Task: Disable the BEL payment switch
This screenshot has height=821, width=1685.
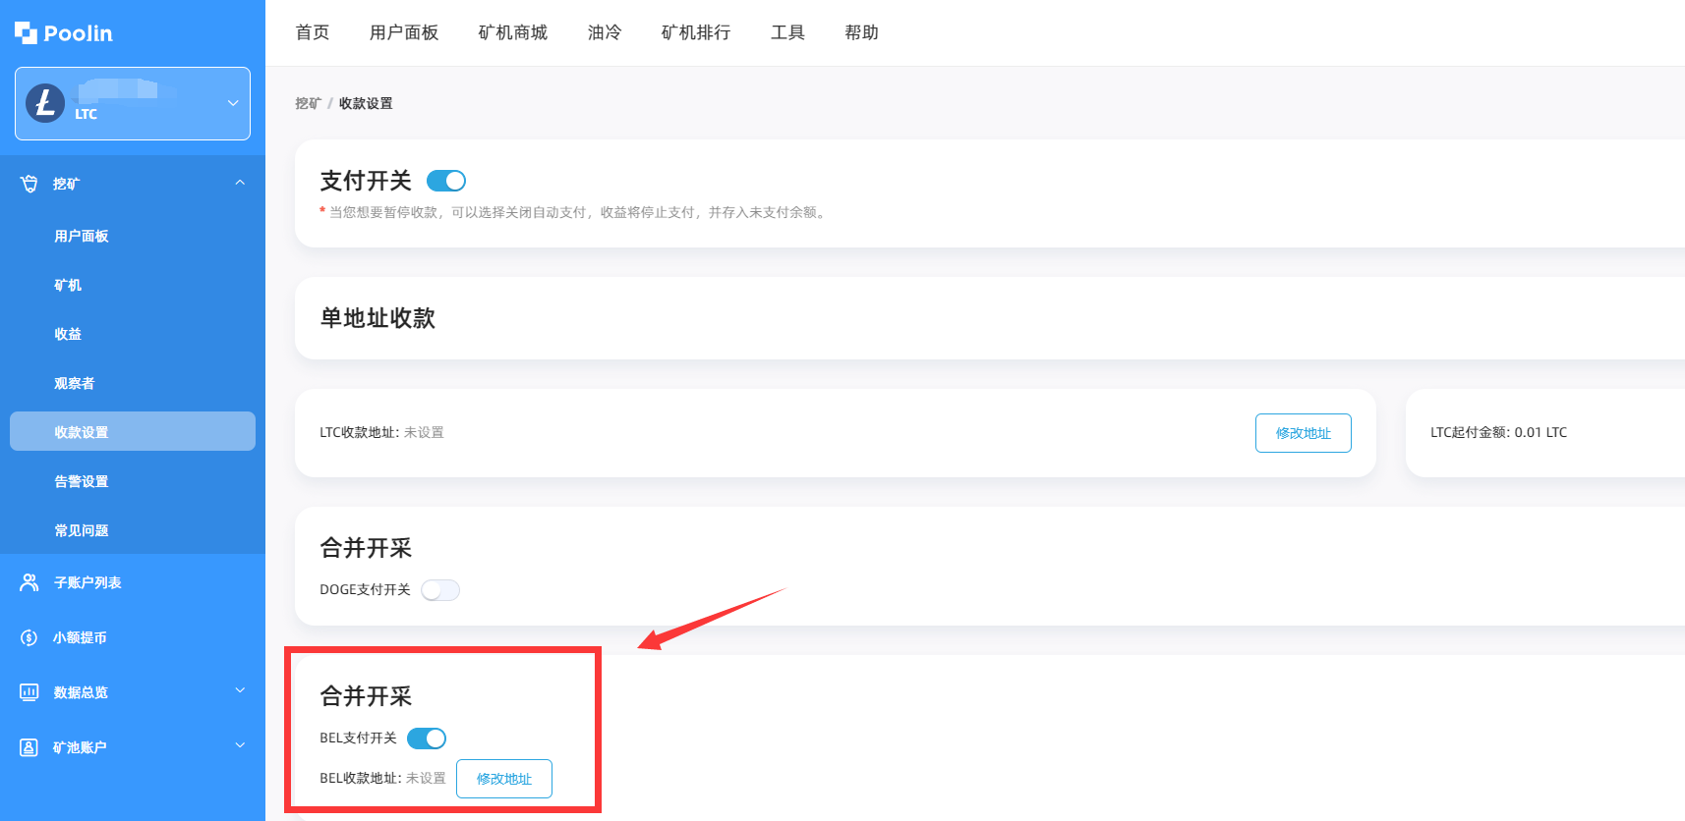Action: click(x=427, y=739)
